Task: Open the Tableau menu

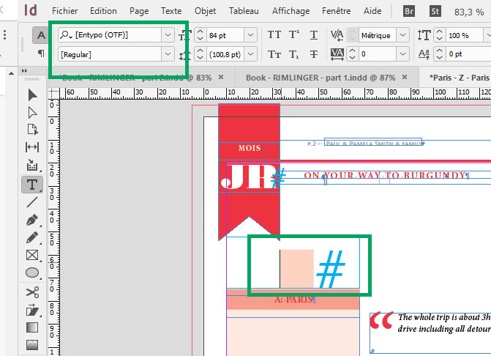Action: tap(244, 11)
